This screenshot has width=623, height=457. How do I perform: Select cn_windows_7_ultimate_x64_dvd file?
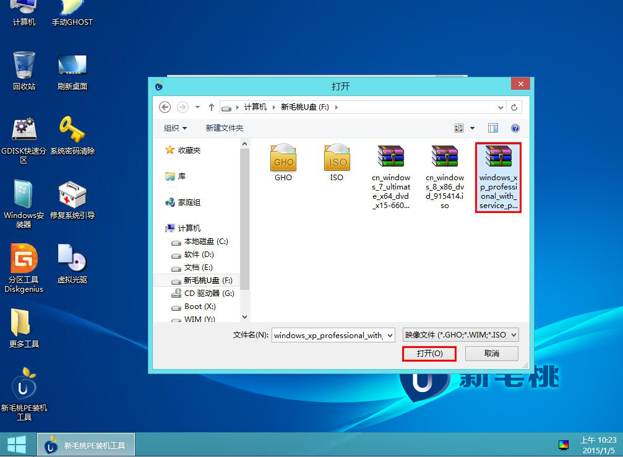[x=391, y=177]
